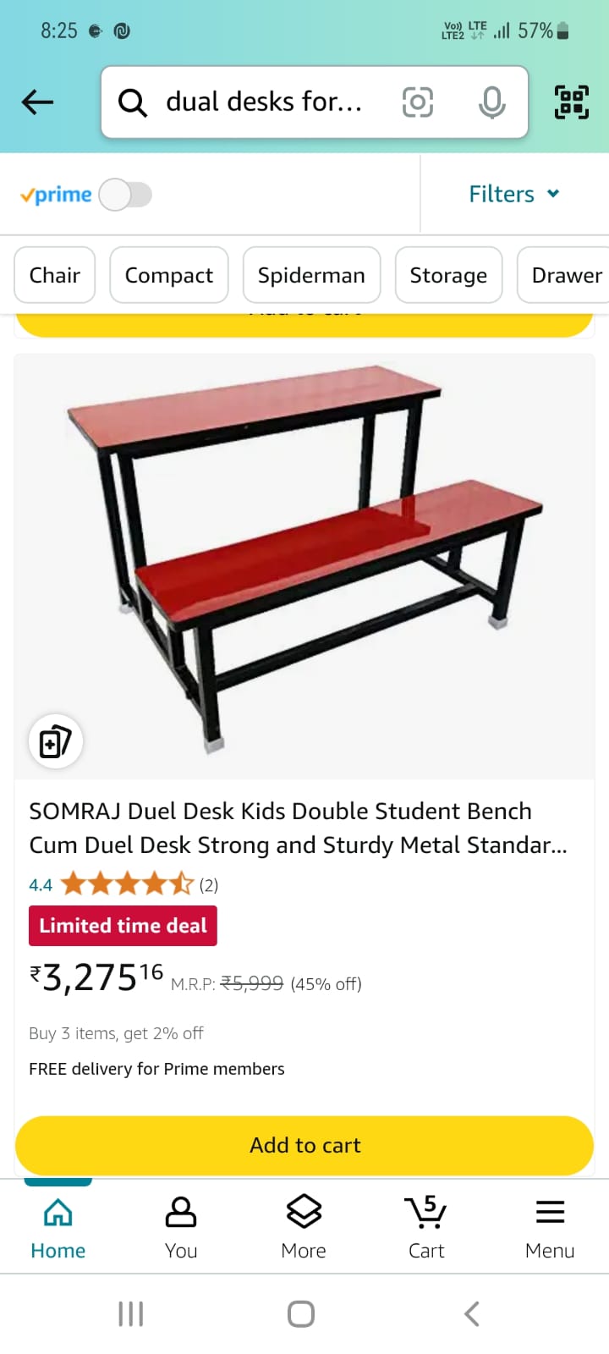Tap the back arrow icon
Image resolution: width=609 pixels, height=1354 pixels.
click(37, 102)
